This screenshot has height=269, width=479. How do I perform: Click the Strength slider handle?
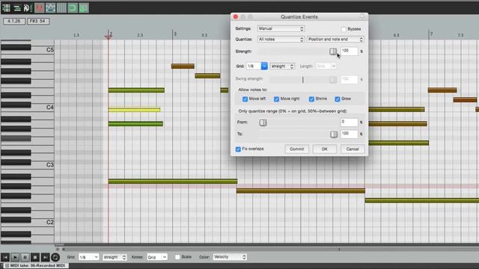point(333,52)
